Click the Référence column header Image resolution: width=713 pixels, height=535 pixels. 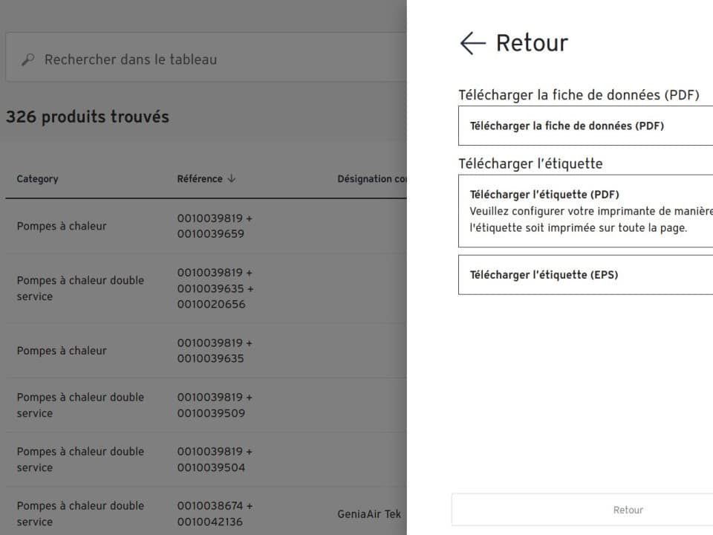coord(199,179)
